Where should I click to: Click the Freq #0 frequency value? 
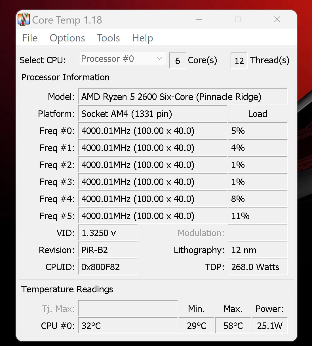pyautogui.click(x=153, y=131)
